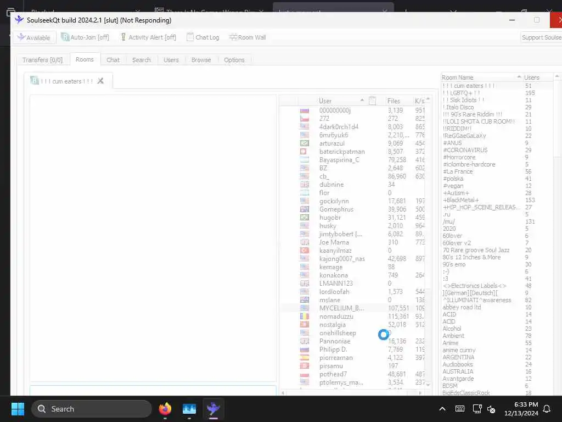Click the flag icon next to husky
Image resolution: width=562 pixels, height=422 pixels.
tap(304, 226)
